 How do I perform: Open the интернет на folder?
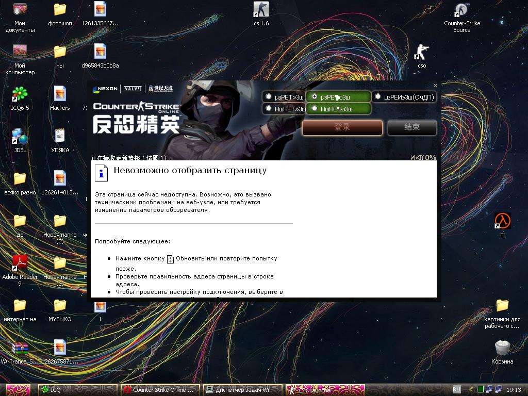click(20, 305)
